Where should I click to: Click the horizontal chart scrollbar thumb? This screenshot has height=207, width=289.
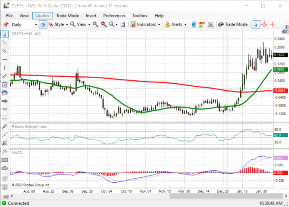point(226,196)
